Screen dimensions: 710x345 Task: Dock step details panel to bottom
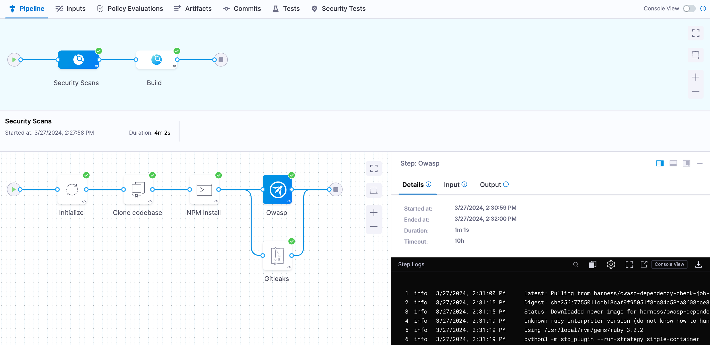(673, 163)
